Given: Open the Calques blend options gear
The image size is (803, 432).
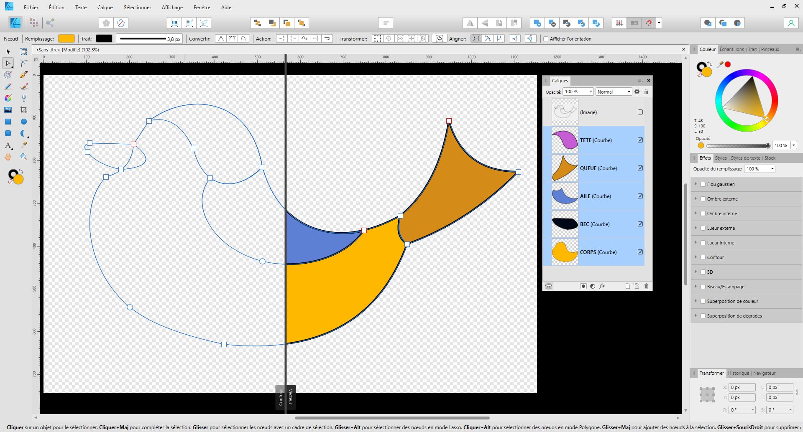Looking at the screenshot, I should pyautogui.click(x=637, y=91).
